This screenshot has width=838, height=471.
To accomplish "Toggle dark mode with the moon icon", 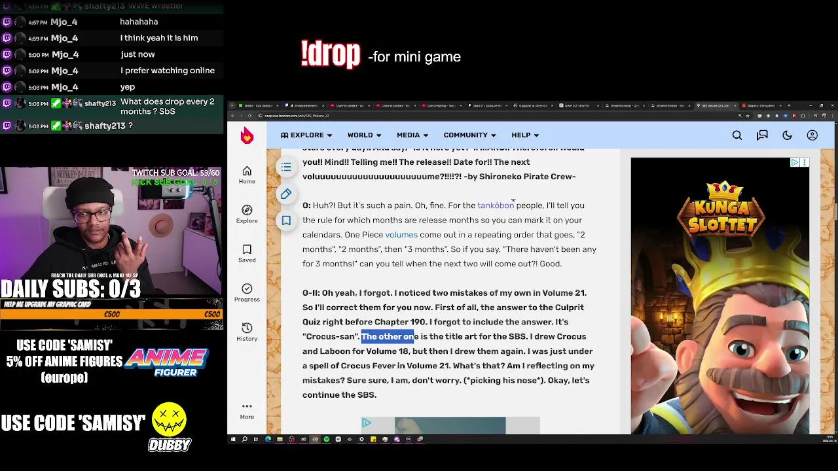I will point(787,135).
